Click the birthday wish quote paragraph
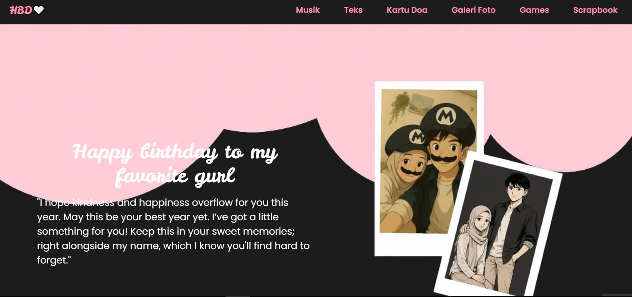632x297 pixels. (173, 231)
